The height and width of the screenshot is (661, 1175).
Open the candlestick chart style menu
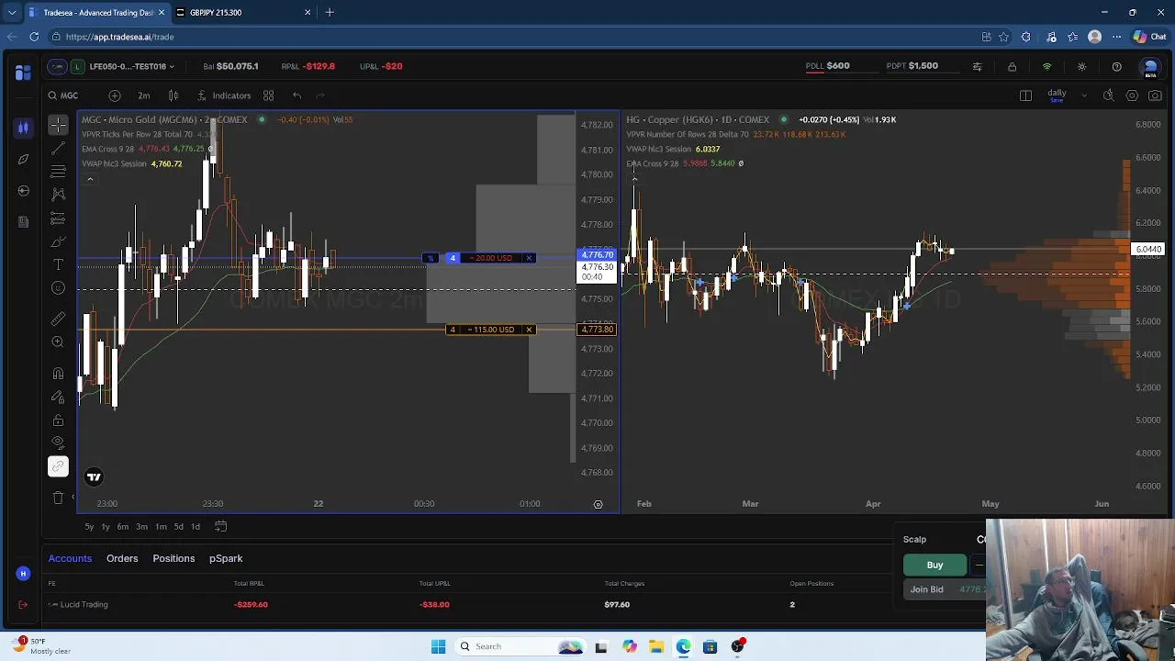(173, 95)
